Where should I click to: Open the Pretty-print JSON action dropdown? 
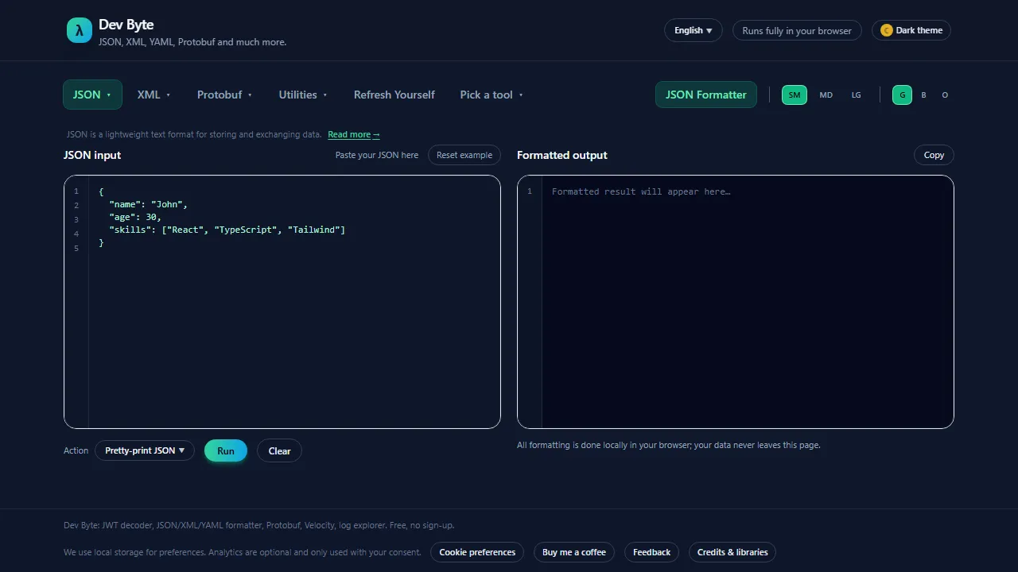[145, 450]
